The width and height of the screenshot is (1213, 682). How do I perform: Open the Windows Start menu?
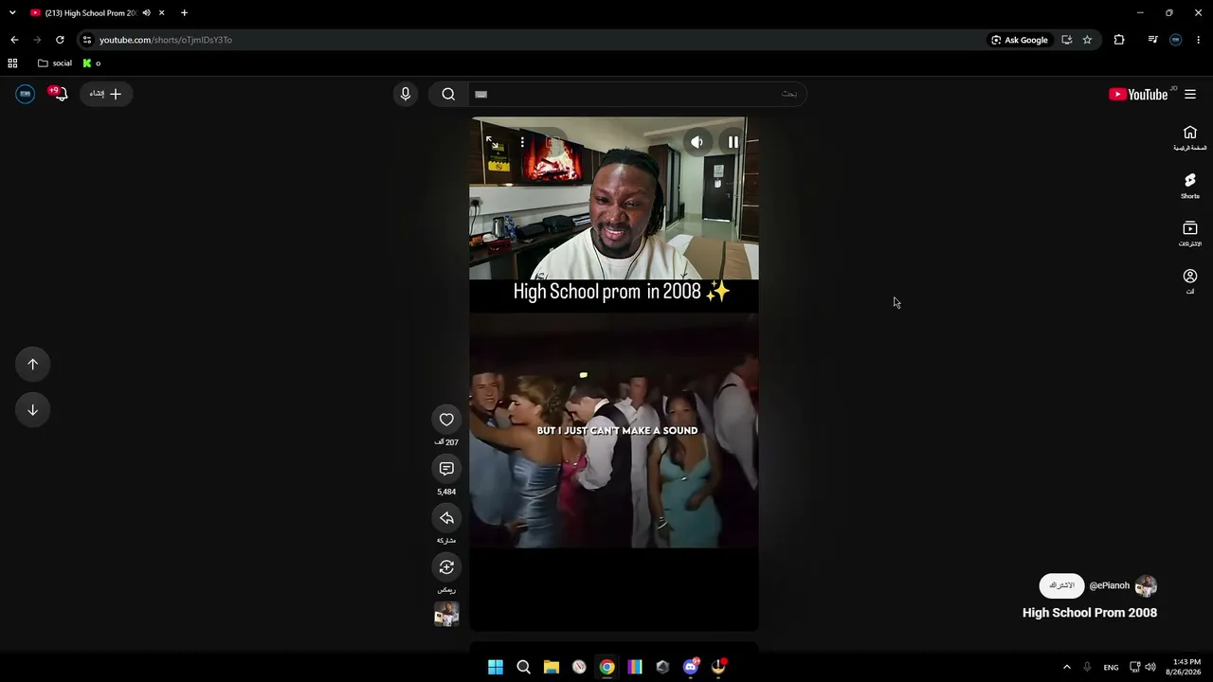(496, 667)
